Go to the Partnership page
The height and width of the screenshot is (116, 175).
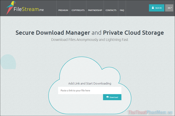pyautogui.click(x=95, y=10)
